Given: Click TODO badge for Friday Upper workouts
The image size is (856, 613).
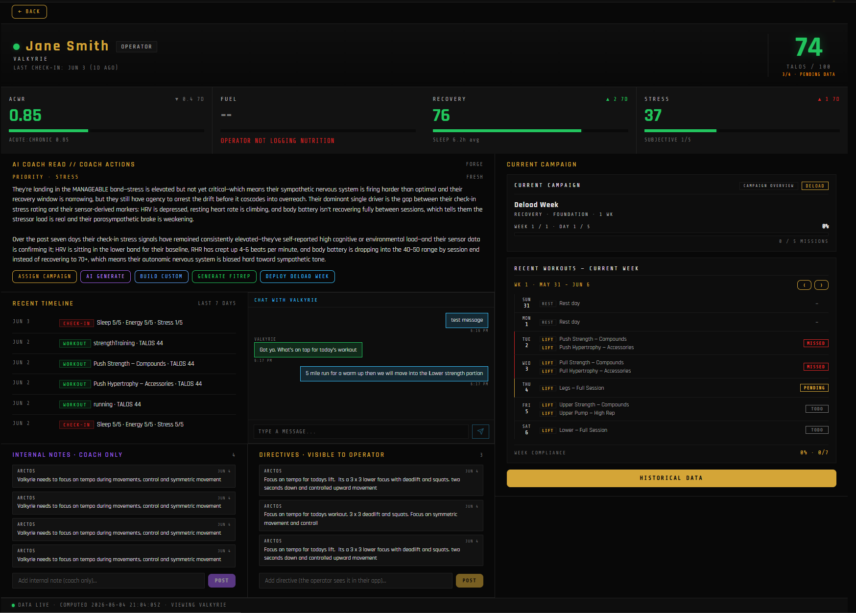Looking at the screenshot, I should (817, 409).
